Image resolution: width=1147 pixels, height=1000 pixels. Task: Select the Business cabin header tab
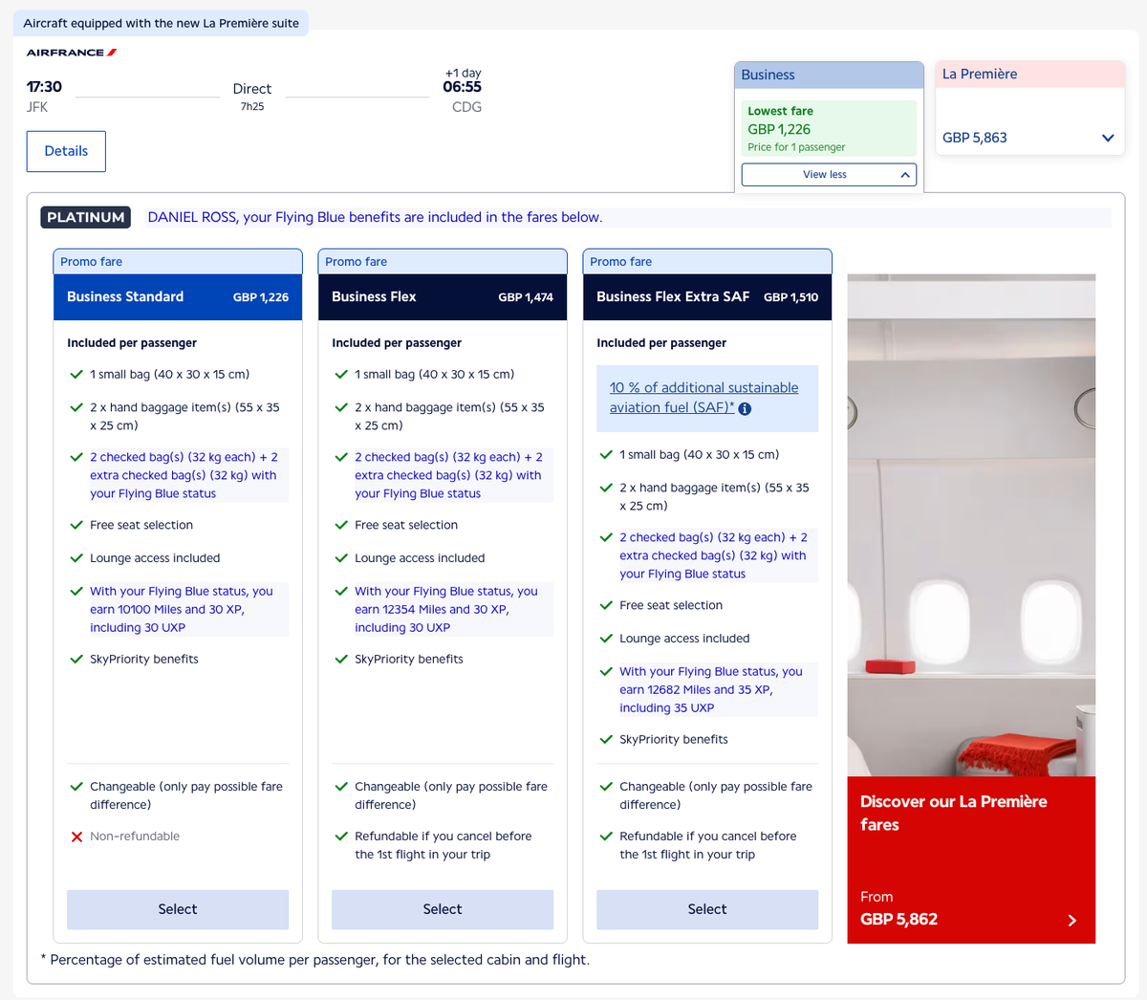coord(828,75)
